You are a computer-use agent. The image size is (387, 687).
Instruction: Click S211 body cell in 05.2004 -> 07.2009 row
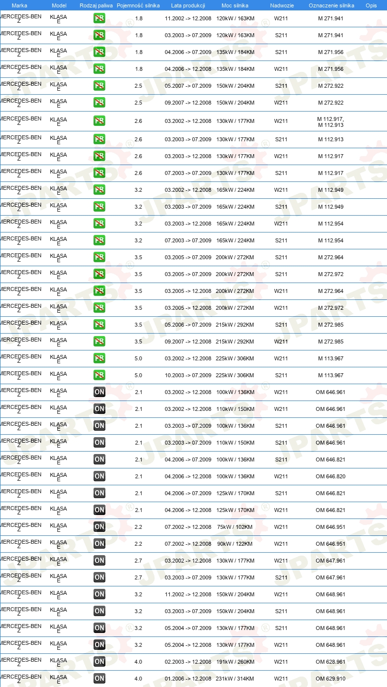click(x=281, y=628)
